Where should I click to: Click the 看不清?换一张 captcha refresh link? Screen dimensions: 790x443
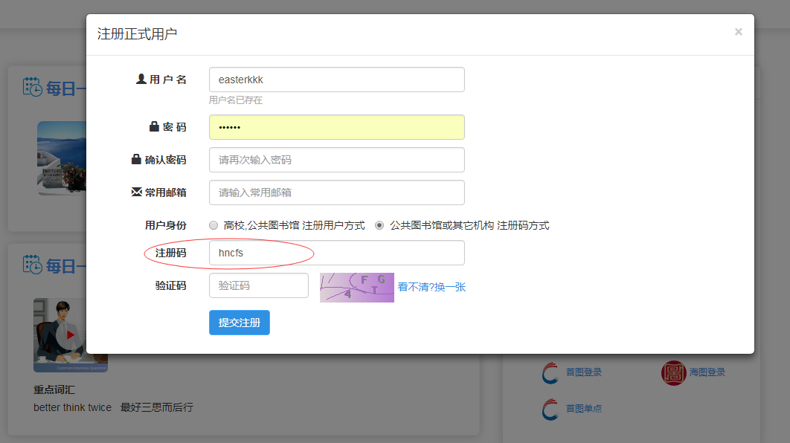431,287
